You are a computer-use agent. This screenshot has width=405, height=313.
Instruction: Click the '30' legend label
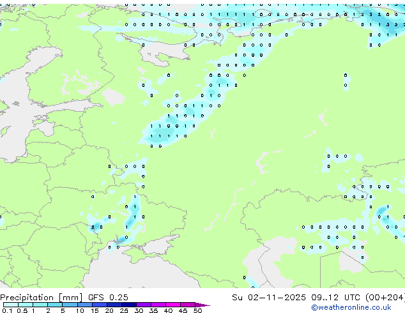pyautogui.click(x=139, y=310)
